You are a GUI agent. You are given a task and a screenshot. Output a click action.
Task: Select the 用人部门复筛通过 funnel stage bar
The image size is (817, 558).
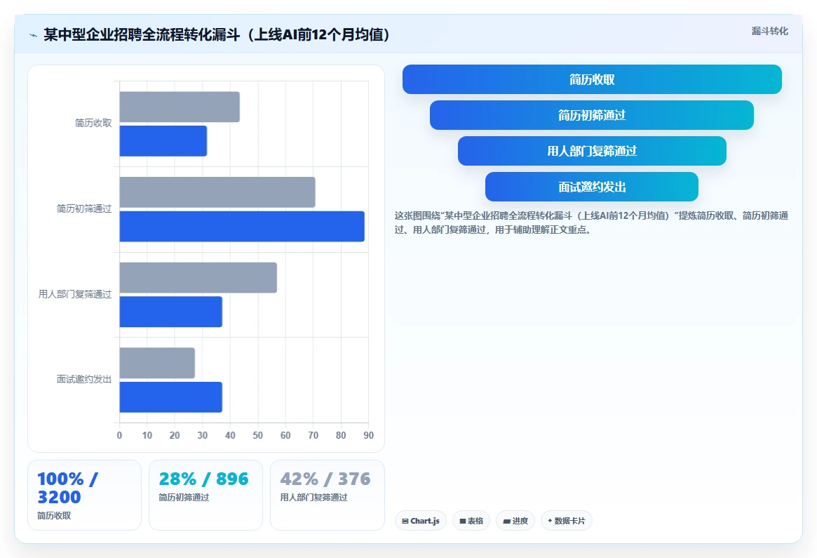tap(592, 151)
